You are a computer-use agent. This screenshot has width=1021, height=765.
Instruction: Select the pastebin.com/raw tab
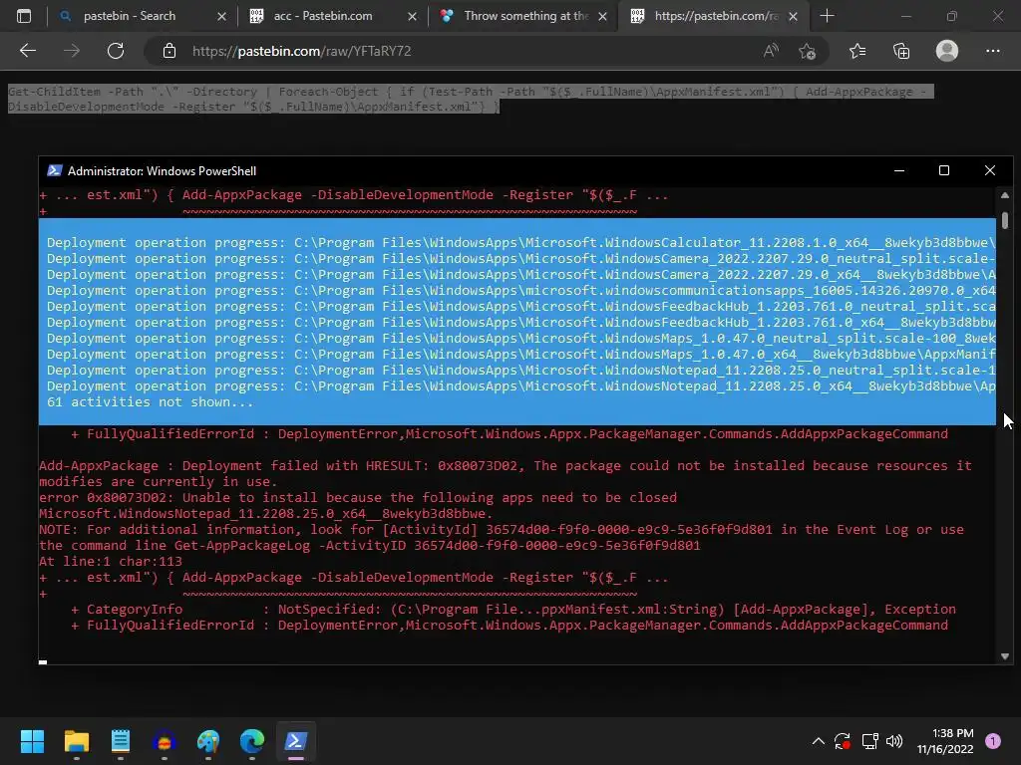[x=713, y=16]
